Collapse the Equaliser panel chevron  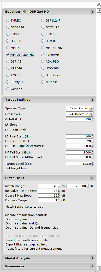pos(92,12)
